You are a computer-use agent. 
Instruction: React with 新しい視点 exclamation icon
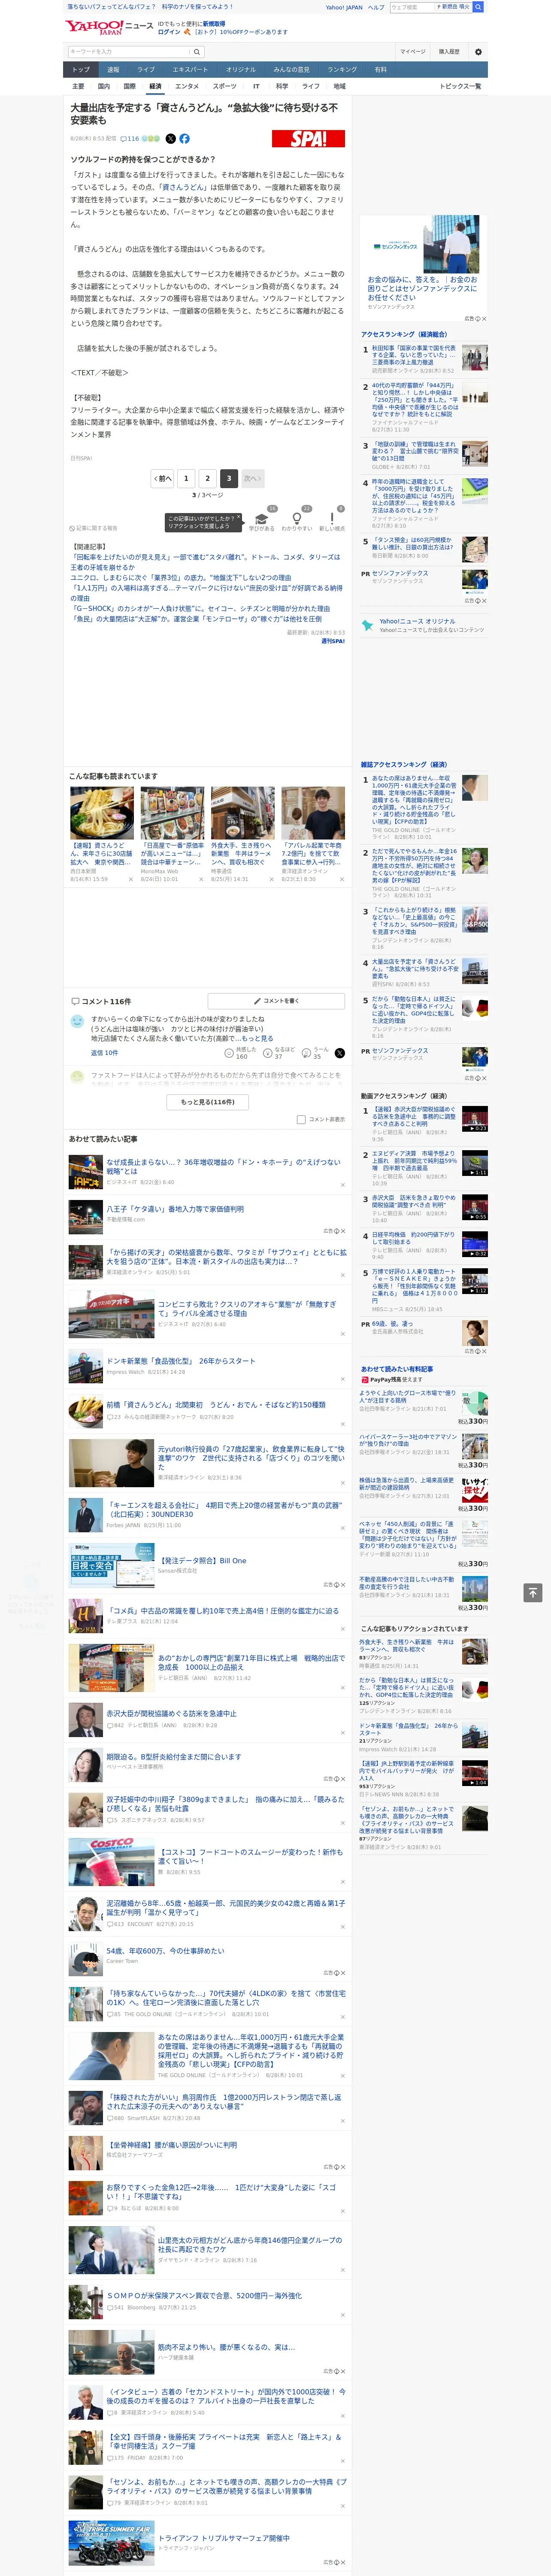[332, 519]
